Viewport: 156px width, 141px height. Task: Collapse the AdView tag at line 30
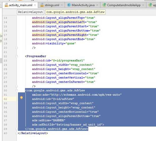[x=17, y=90]
